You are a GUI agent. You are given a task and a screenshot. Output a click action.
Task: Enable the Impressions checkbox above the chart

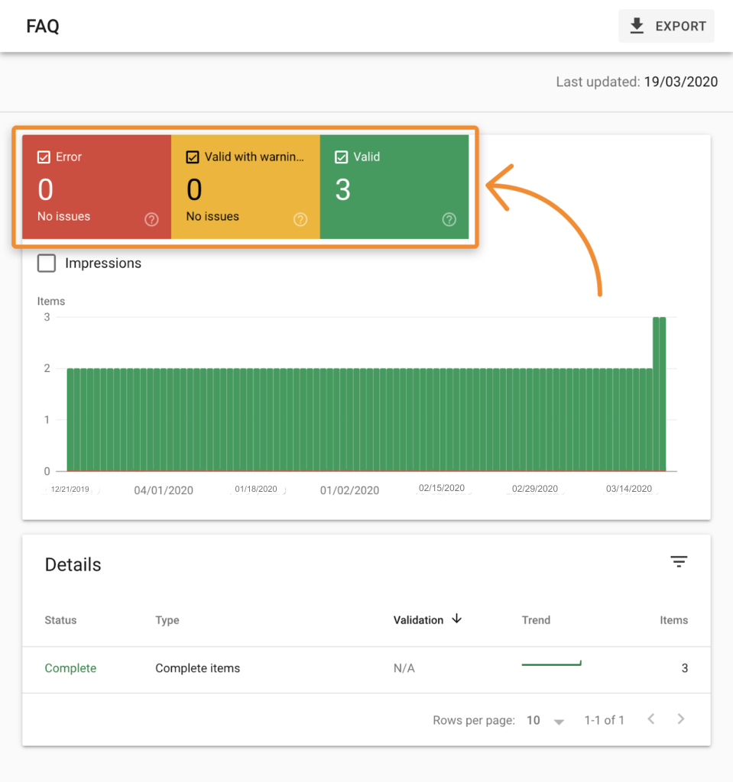click(46, 263)
